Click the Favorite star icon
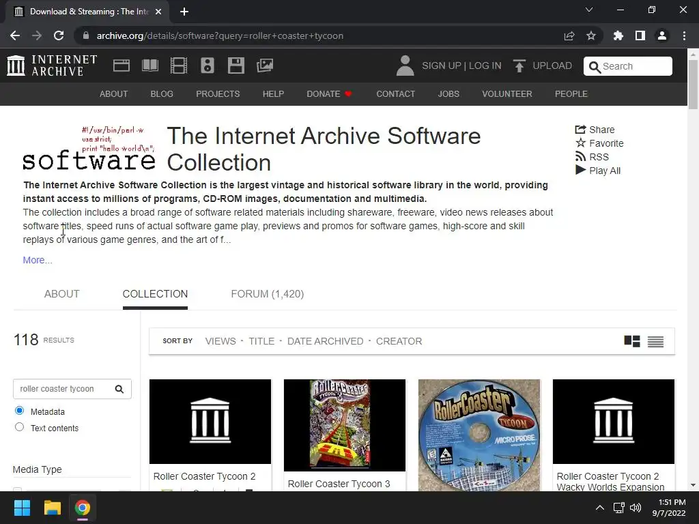The image size is (699, 524). tap(580, 143)
